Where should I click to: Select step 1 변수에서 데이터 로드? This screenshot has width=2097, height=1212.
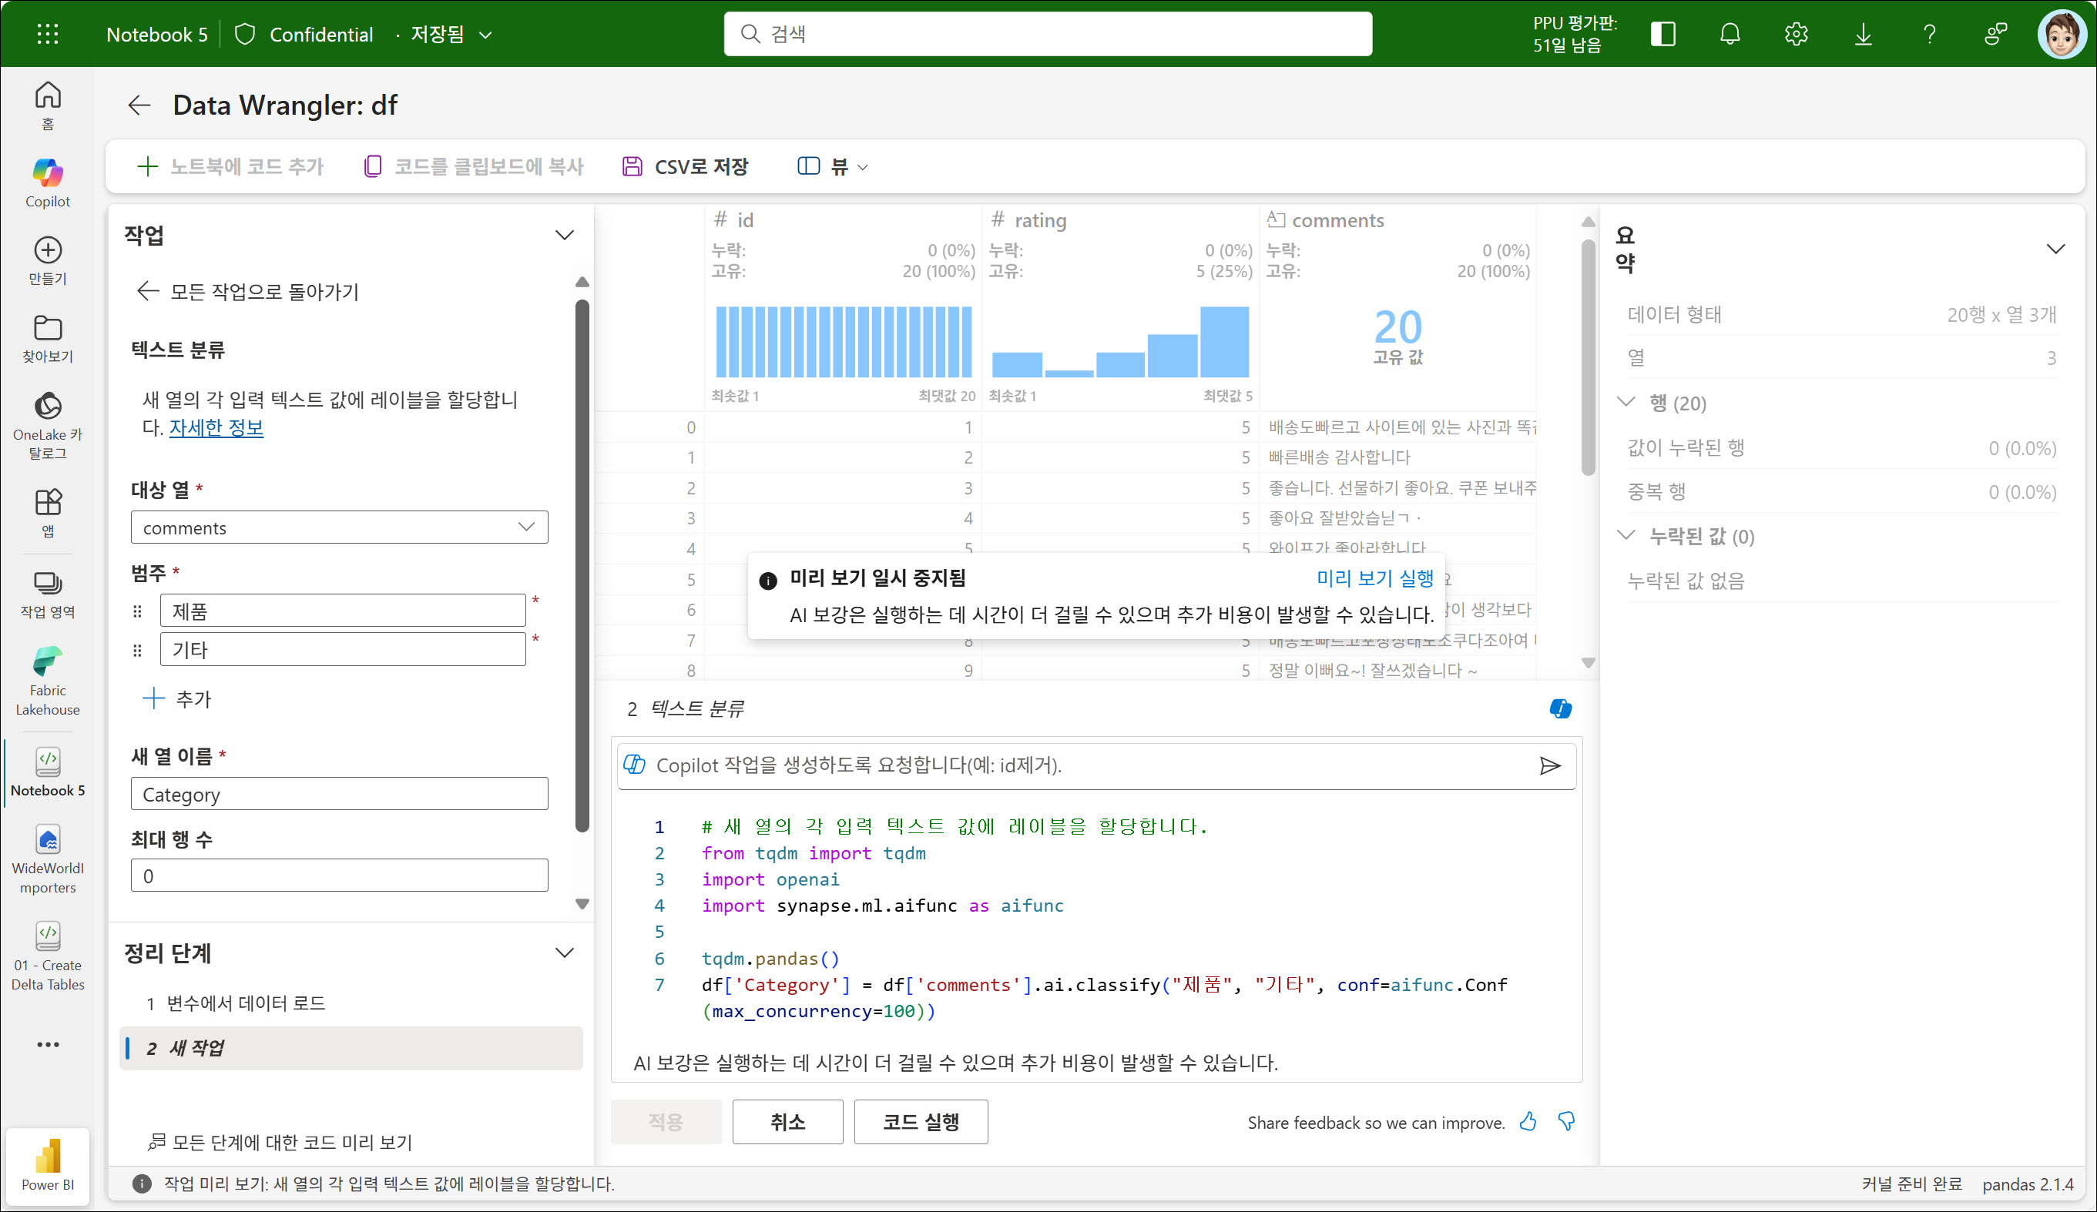[x=246, y=1003]
